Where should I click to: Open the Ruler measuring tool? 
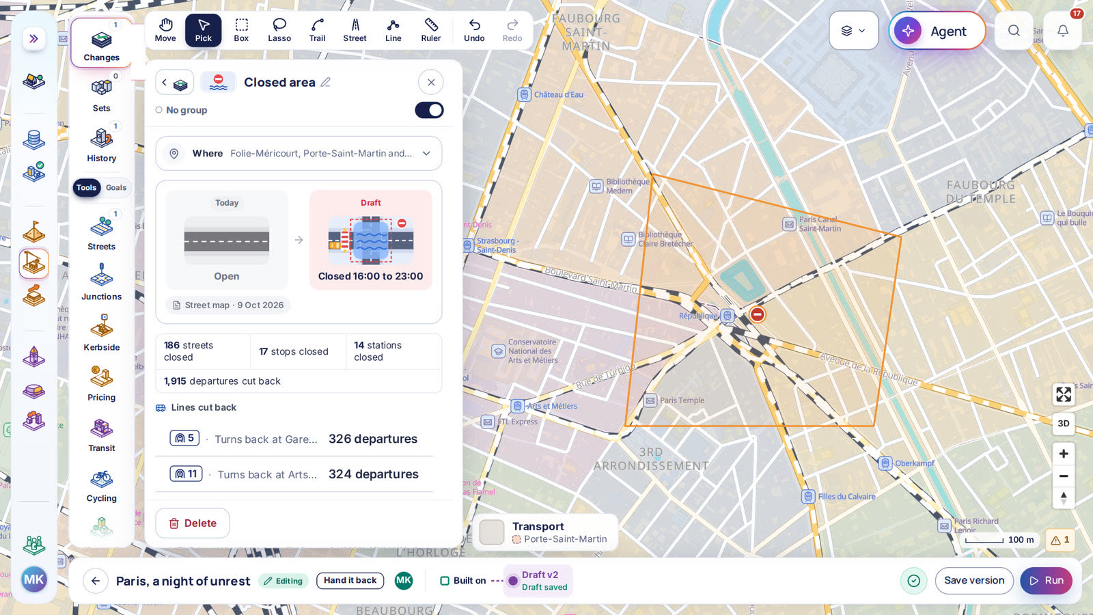pyautogui.click(x=431, y=30)
